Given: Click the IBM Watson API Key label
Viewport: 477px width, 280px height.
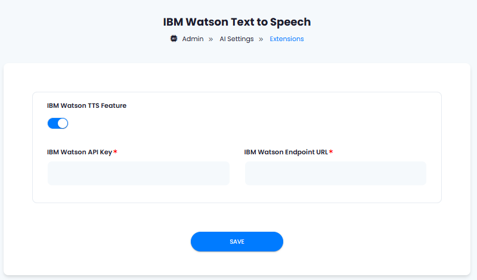Looking at the screenshot, I should (80, 152).
